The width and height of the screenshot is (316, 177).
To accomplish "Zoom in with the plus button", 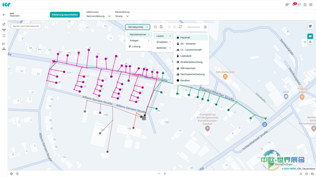I will tap(165, 174).
